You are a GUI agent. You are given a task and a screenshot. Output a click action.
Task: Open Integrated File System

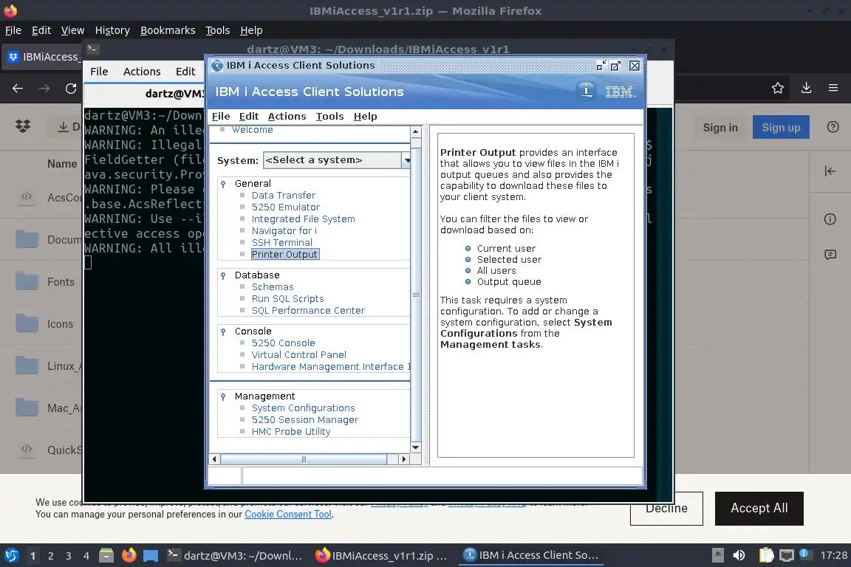[303, 219]
